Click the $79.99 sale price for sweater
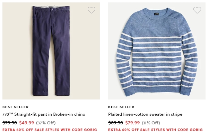This screenshot has height=133, width=209. click(x=132, y=123)
